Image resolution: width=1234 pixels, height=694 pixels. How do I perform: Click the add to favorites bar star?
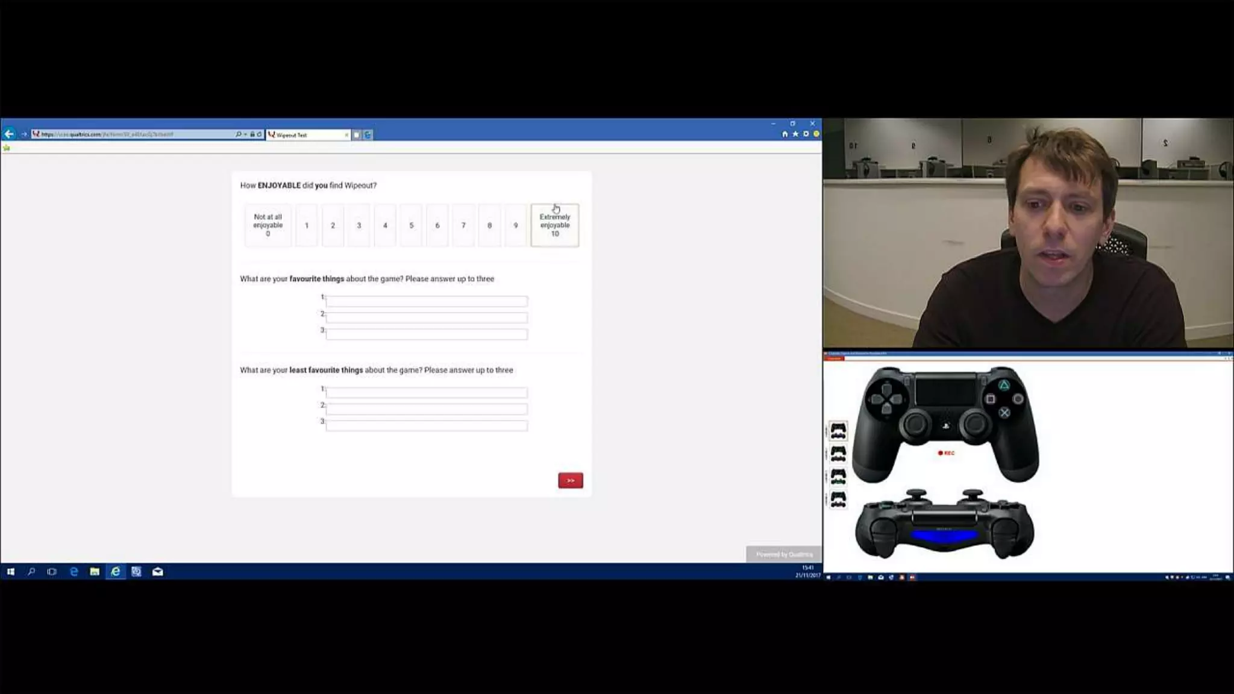pyautogui.click(x=7, y=148)
